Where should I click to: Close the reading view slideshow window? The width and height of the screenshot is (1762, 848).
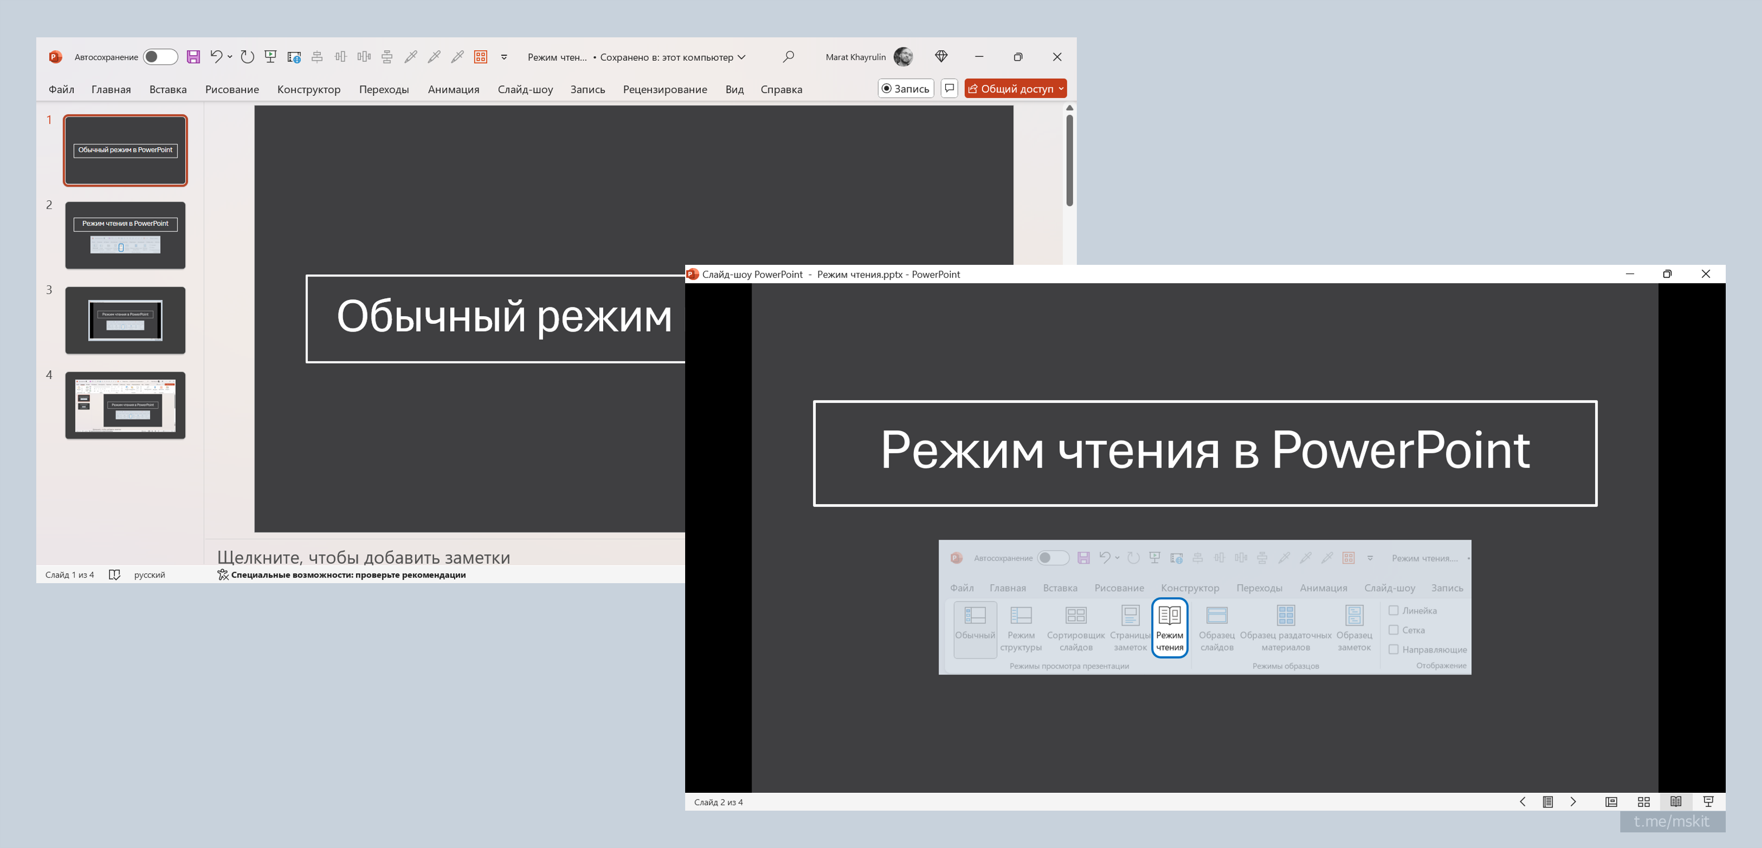tap(1705, 274)
